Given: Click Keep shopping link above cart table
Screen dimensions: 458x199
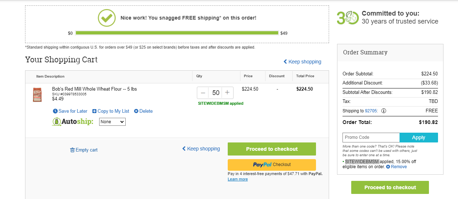Looking at the screenshot, I should 302,62.
